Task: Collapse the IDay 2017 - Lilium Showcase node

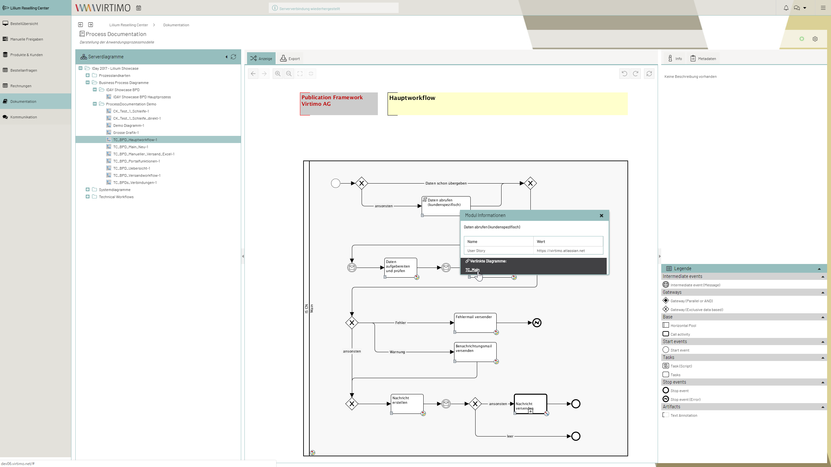Action: pos(81,68)
